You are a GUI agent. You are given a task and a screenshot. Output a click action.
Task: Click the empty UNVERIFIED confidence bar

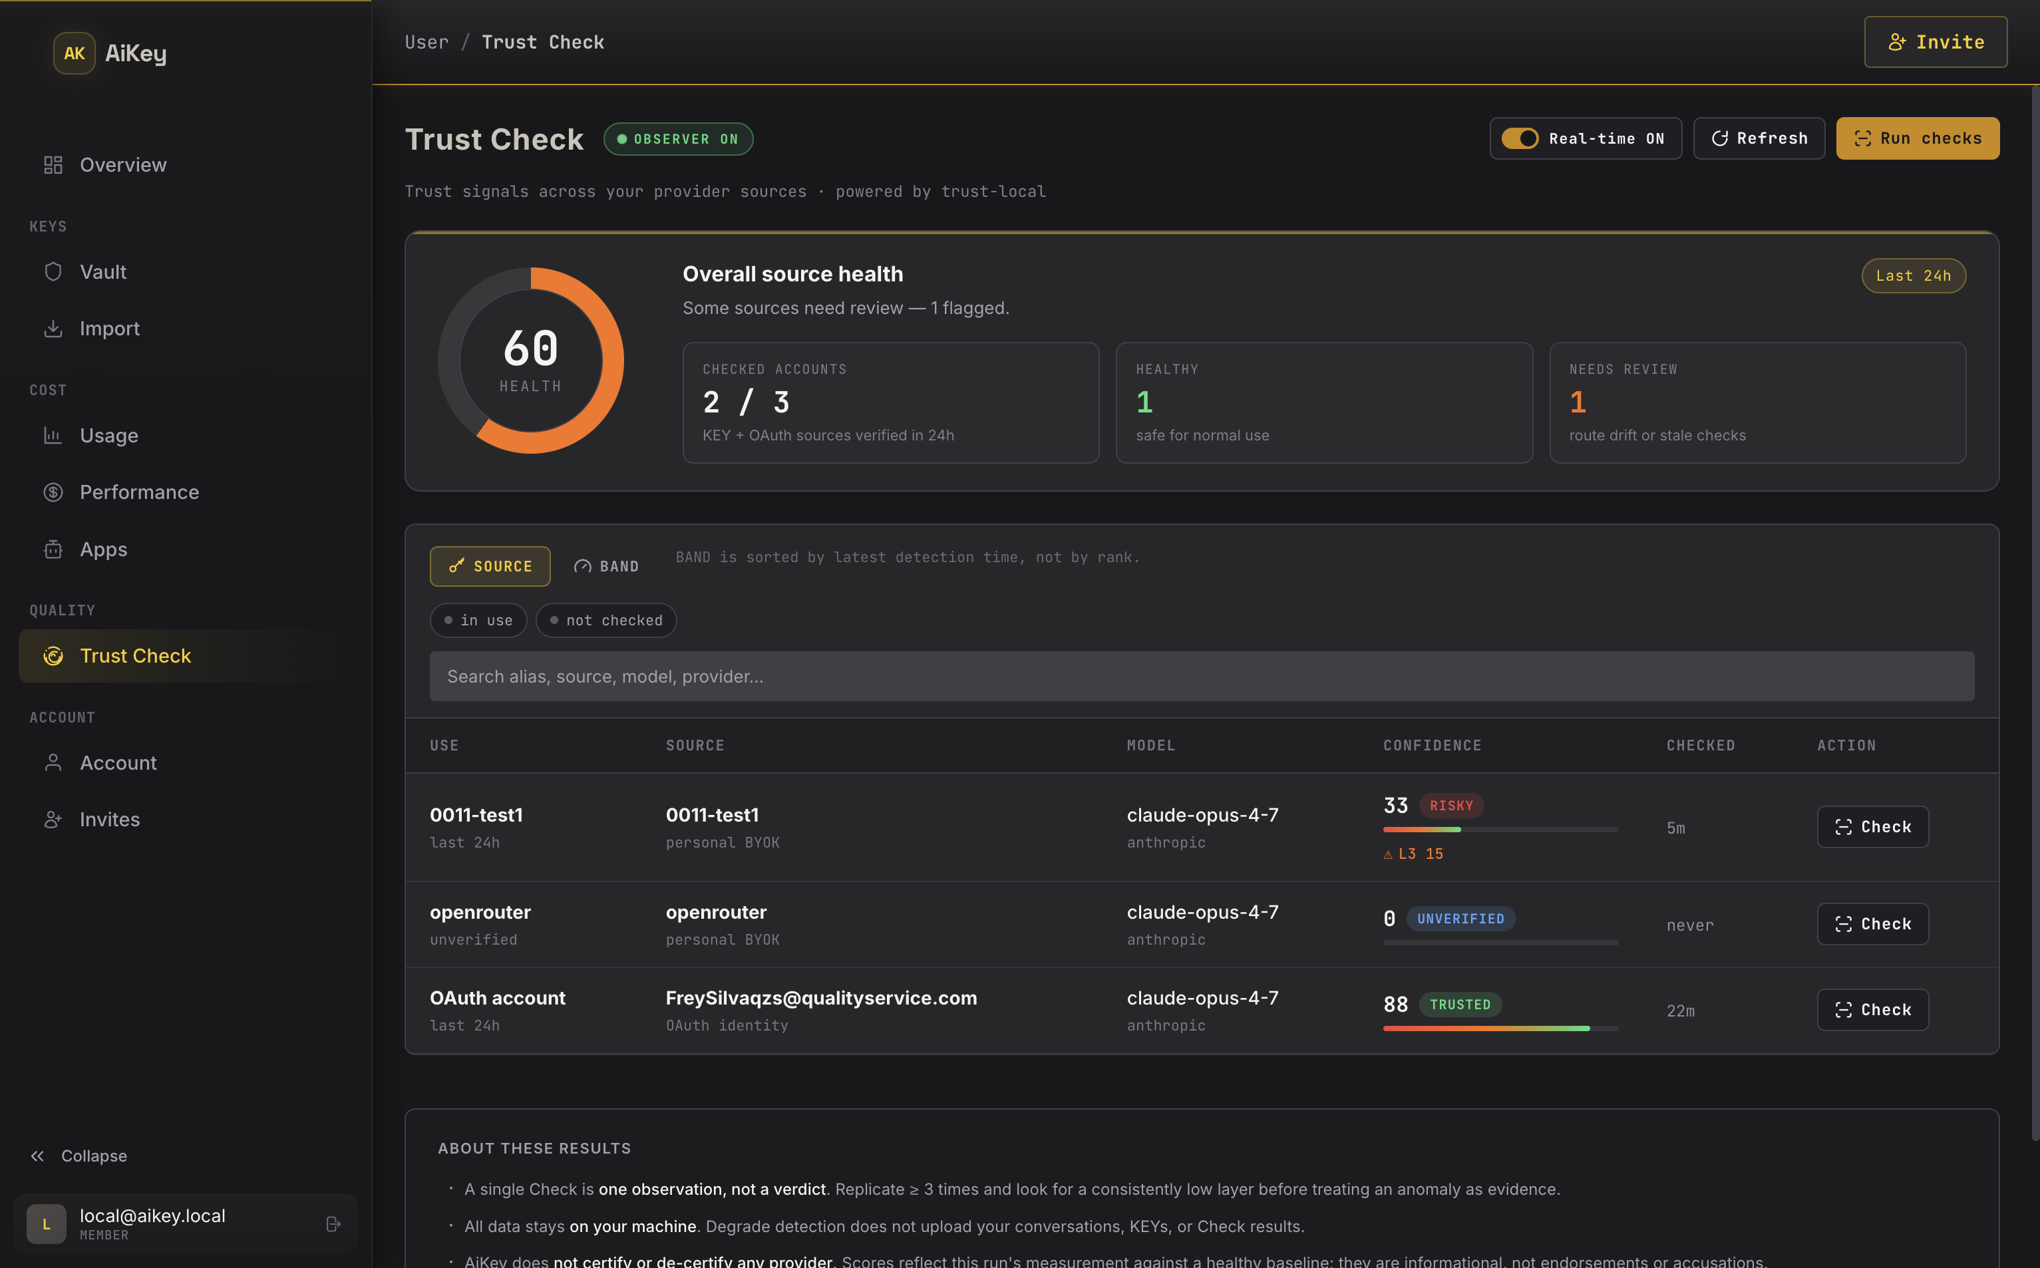1500,943
